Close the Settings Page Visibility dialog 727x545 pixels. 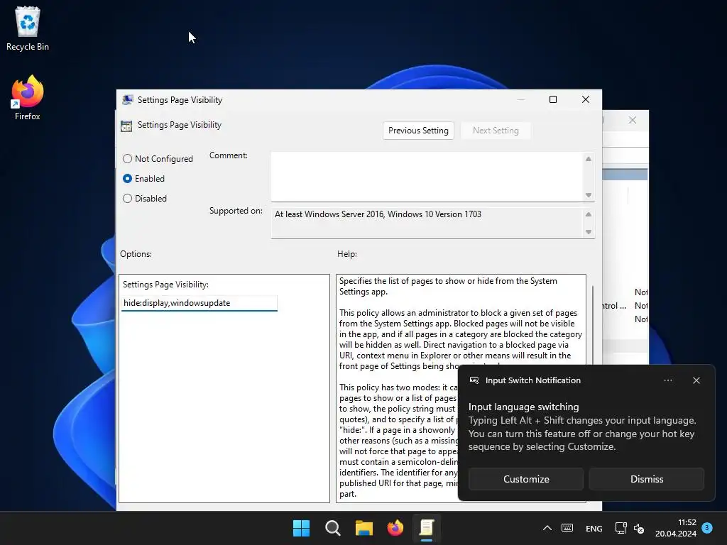(586, 99)
